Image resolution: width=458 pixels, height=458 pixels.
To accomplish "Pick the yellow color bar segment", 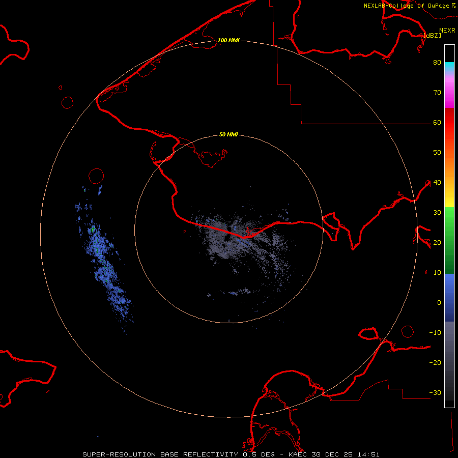I will coord(449,200).
